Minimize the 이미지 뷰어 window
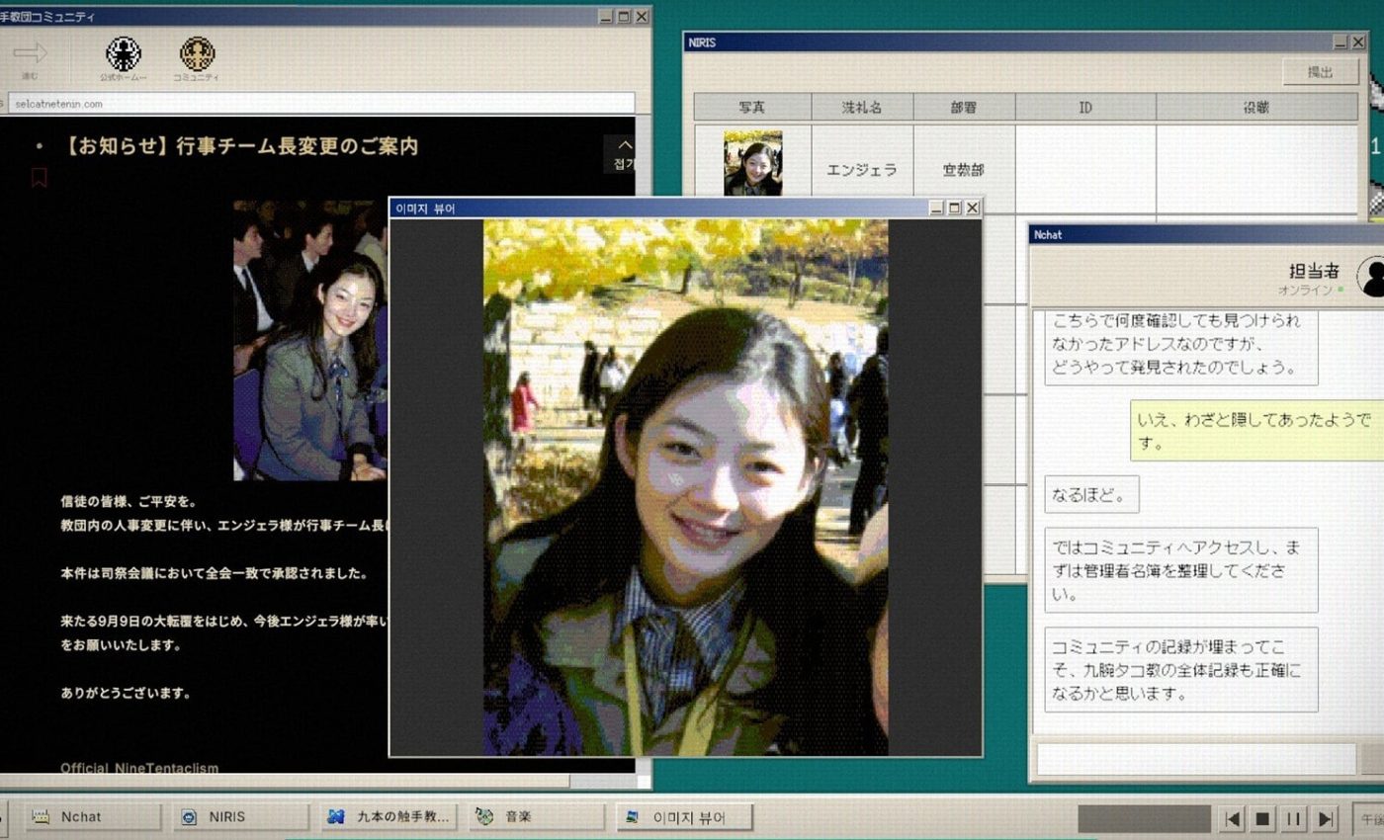Screen dimensions: 1384x840 coord(936,208)
